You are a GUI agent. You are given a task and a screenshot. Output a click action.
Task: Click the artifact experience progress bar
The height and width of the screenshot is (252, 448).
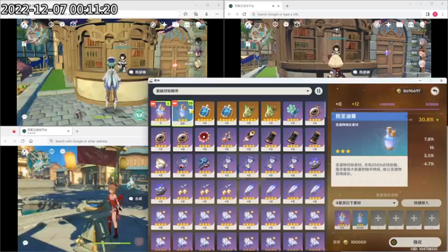pos(386,109)
